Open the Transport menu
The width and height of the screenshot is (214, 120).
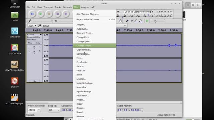(48, 7)
